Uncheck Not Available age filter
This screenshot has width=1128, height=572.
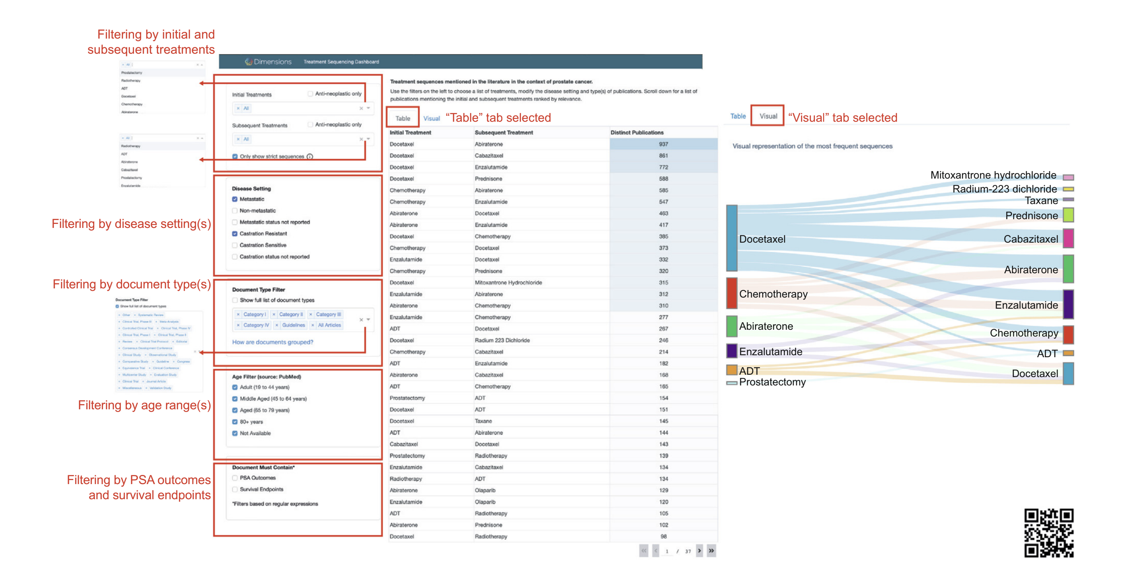pyautogui.click(x=235, y=434)
